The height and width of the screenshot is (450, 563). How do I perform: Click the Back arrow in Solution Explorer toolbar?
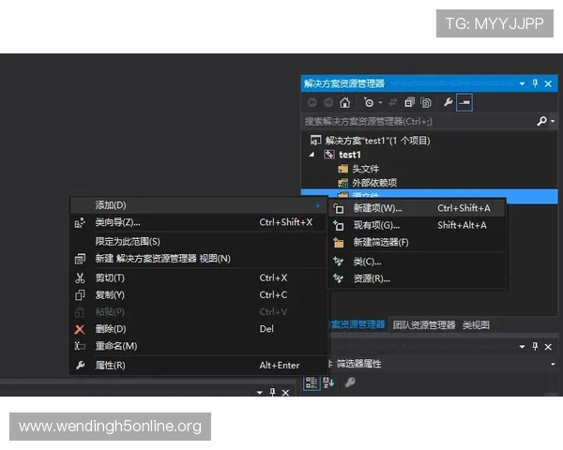(312, 102)
